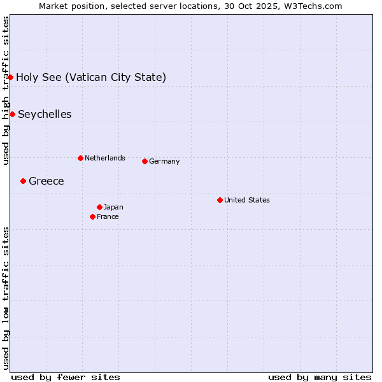Click the red Seychelles data point
Screen dimensions: 382x382
13,114
